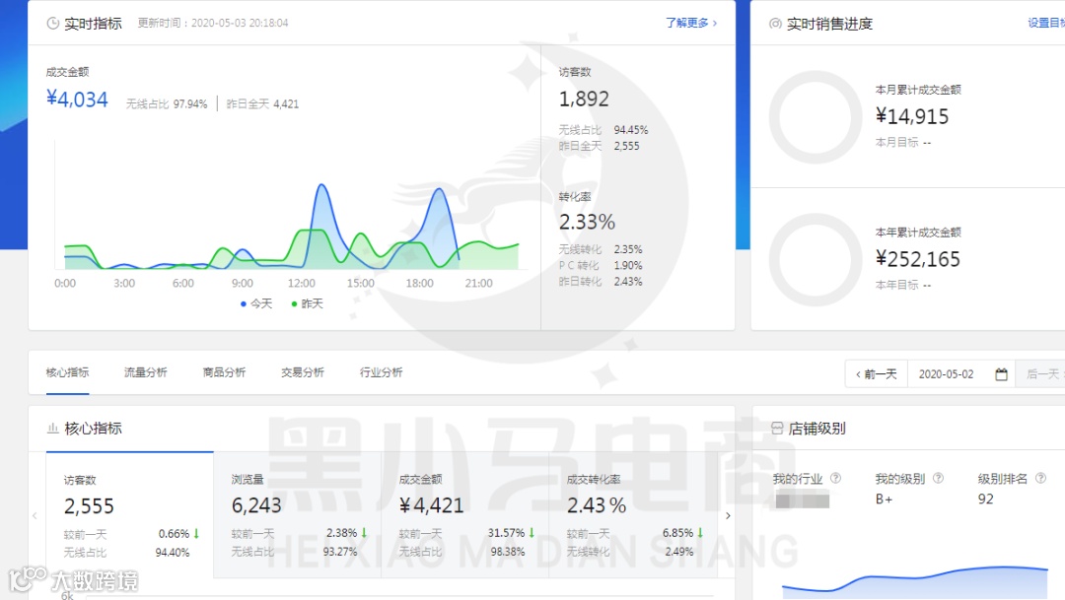Click the help icon next to 级别排名
1065x600 pixels.
1040,479
